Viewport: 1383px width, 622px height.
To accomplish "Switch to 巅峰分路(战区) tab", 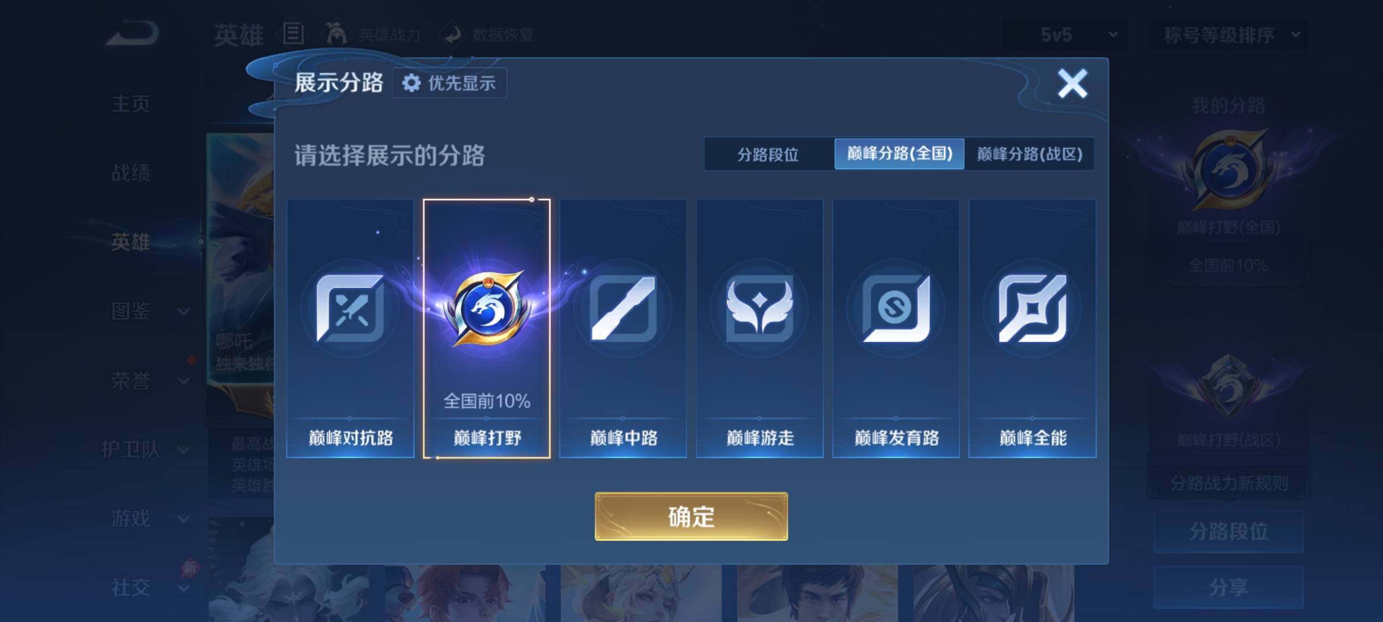I will (x=1030, y=154).
